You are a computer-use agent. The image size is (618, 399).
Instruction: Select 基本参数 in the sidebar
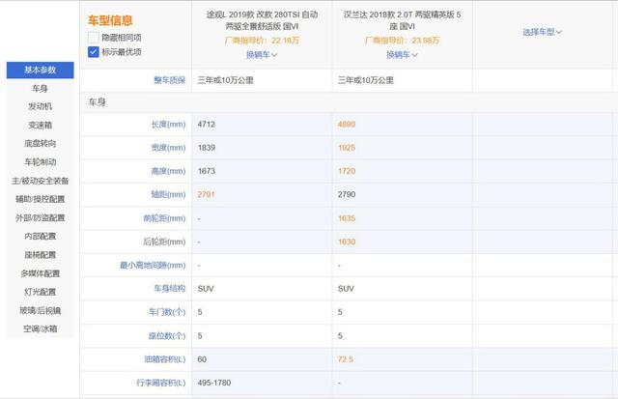click(x=41, y=70)
